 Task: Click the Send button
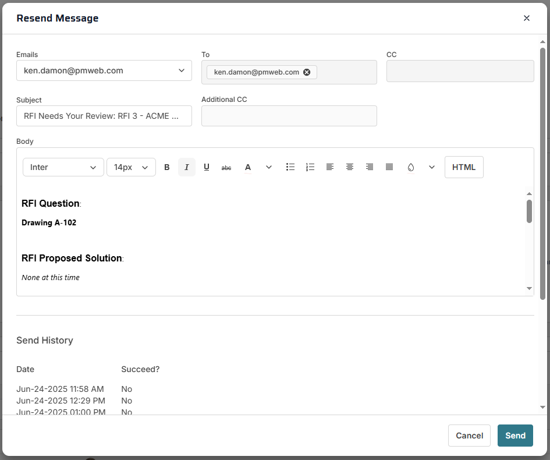coord(515,436)
